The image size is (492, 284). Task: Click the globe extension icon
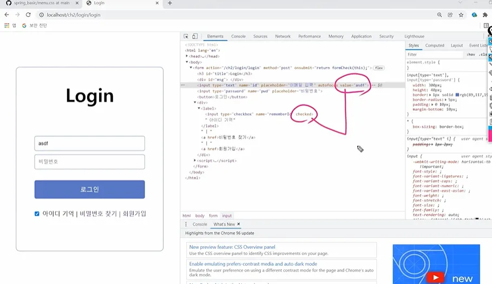[x=475, y=15]
